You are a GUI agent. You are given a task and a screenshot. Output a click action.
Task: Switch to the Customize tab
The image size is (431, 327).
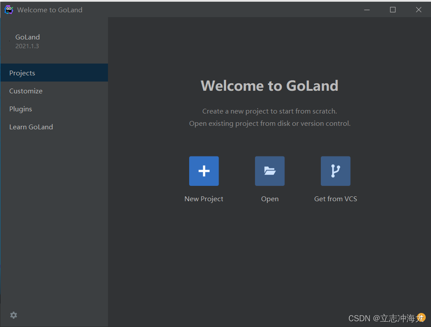(54, 91)
